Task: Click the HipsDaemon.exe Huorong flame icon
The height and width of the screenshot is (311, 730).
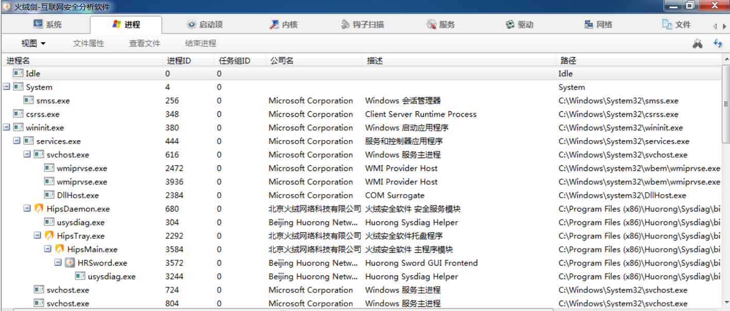Action: point(39,209)
